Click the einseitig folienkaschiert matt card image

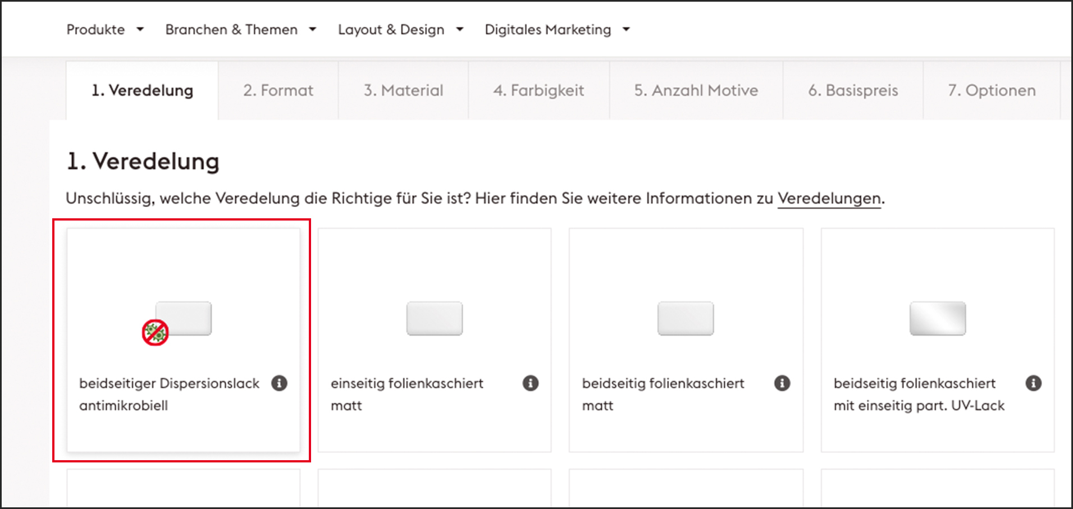(x=435, y=319)
